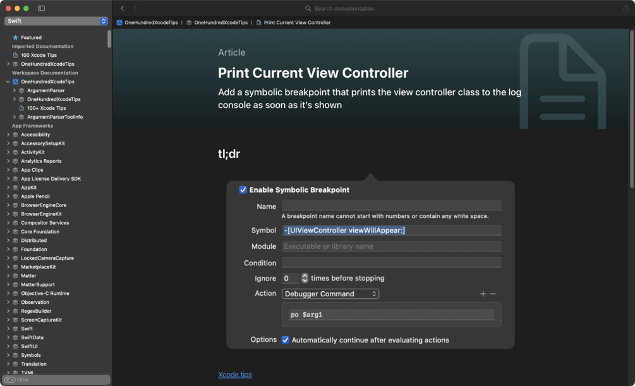Remove the action with the minus icon

pos(493,294)
